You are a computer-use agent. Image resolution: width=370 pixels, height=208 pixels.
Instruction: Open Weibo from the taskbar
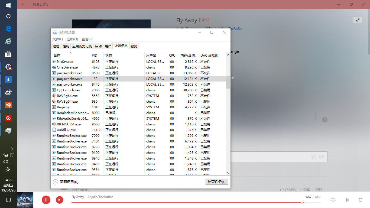[8, 92]
